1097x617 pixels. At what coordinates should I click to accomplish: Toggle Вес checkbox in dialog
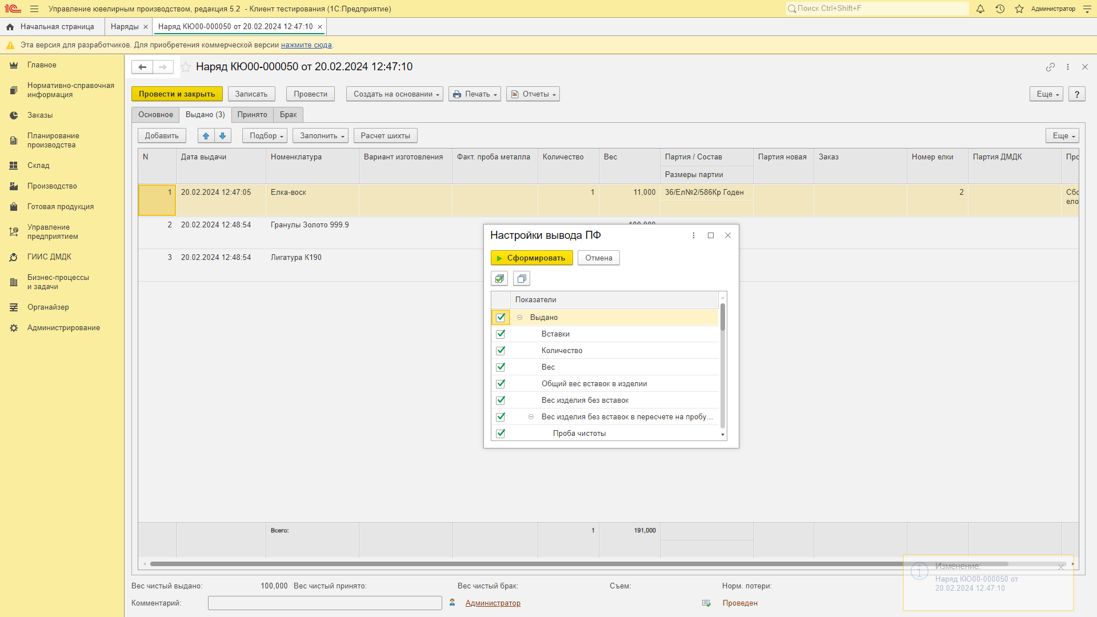[x=501, y=367]
